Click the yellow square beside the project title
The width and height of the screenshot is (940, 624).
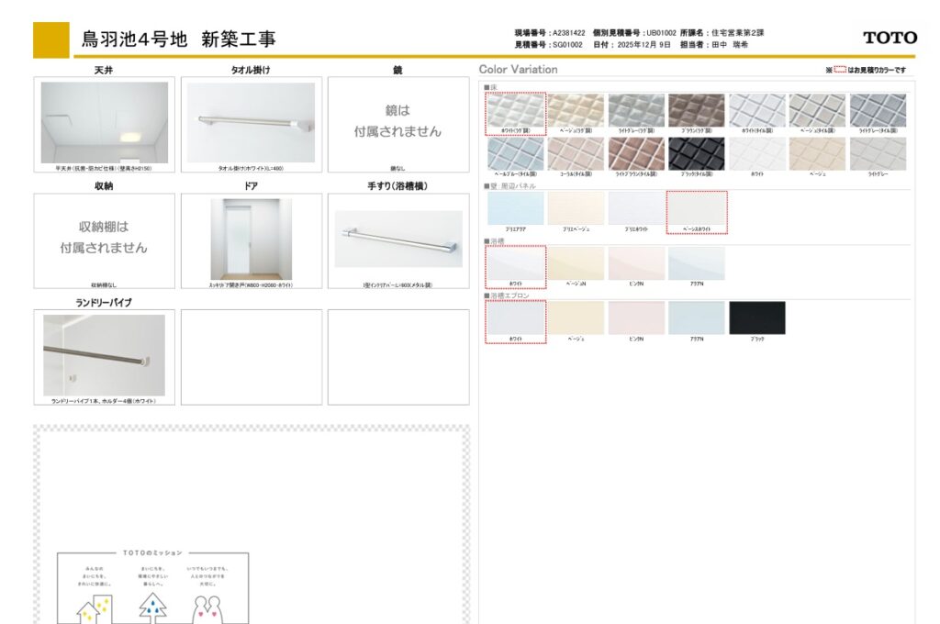[x=50, y=39]
